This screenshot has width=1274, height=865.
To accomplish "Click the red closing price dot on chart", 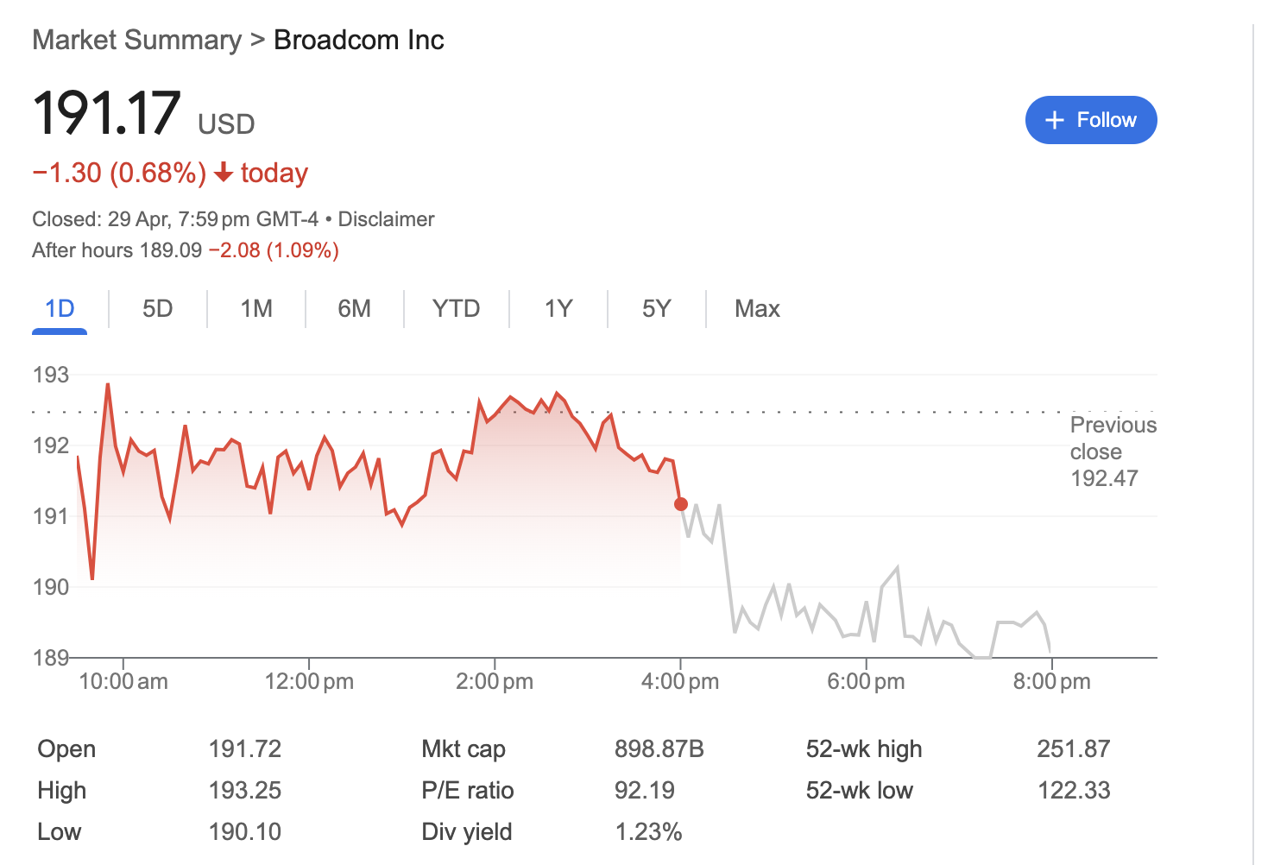I will coord(681,504).
